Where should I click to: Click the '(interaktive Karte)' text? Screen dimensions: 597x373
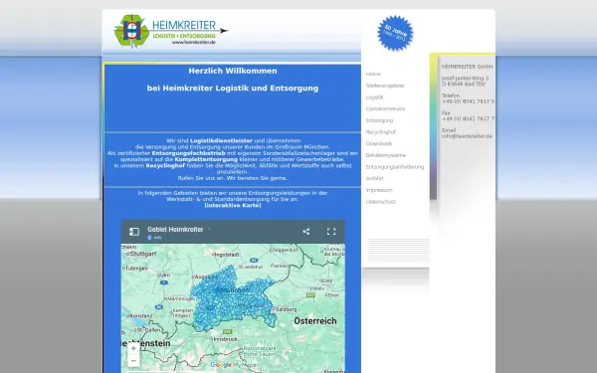coord(233,206)
